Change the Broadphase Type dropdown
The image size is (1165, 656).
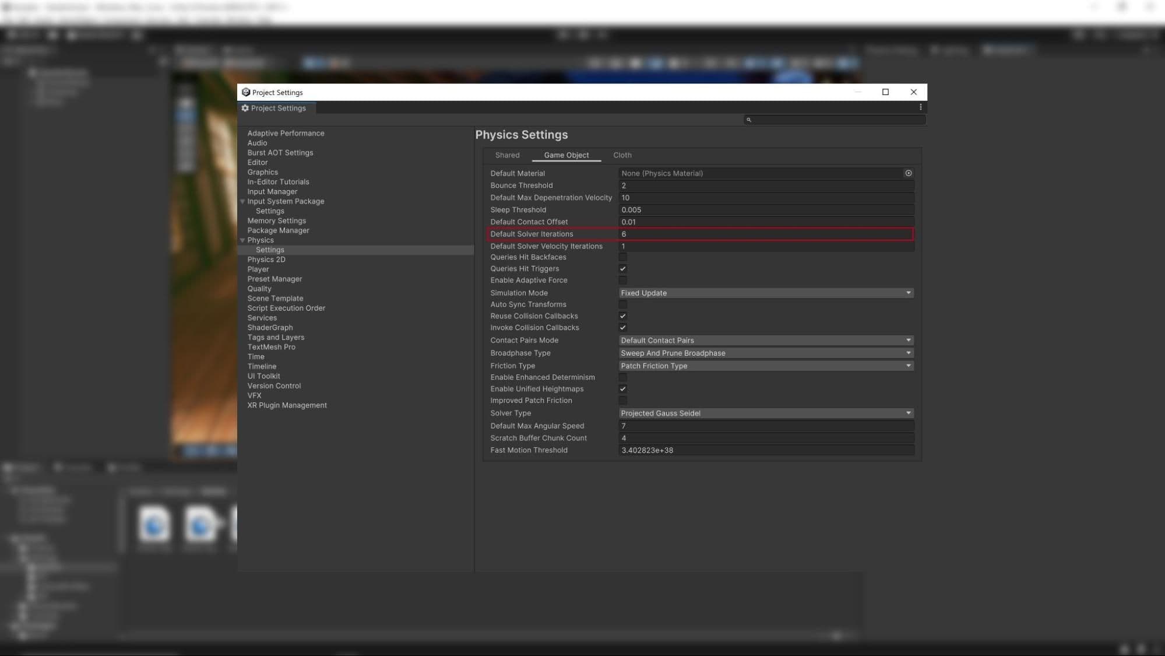(x=765, y=353)
